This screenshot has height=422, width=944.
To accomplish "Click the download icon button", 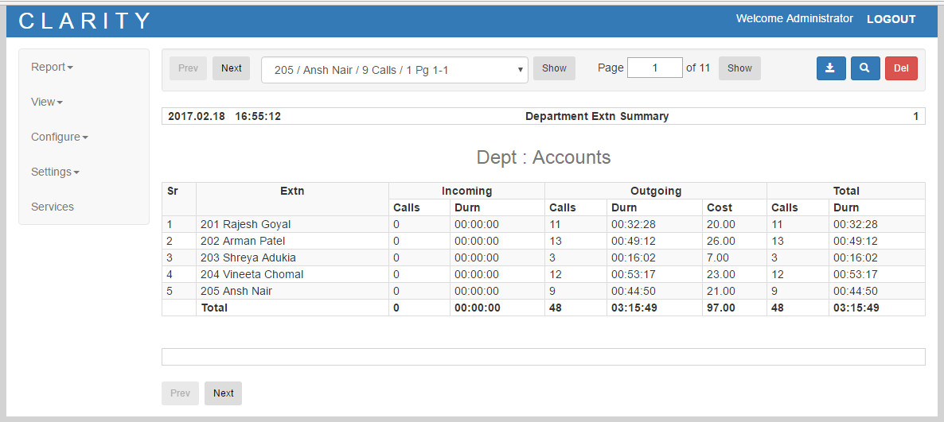I will pos(831,68).
